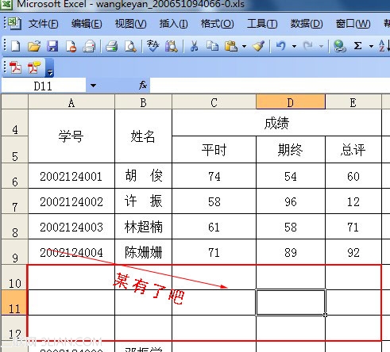
Task: Open the 工具(T) menu
Action: (262, 24)
